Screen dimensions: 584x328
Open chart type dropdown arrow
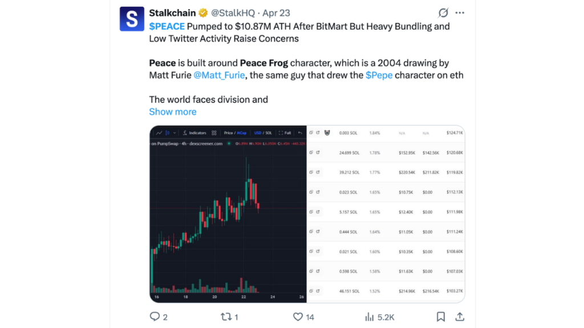pyautogui.click(x=175, y=133)
